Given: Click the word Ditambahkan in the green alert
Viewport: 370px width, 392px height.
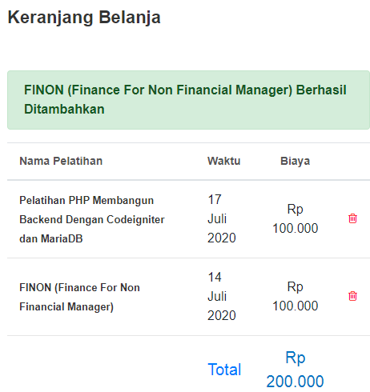Looking at the screenshot, I should pos(64,110).
